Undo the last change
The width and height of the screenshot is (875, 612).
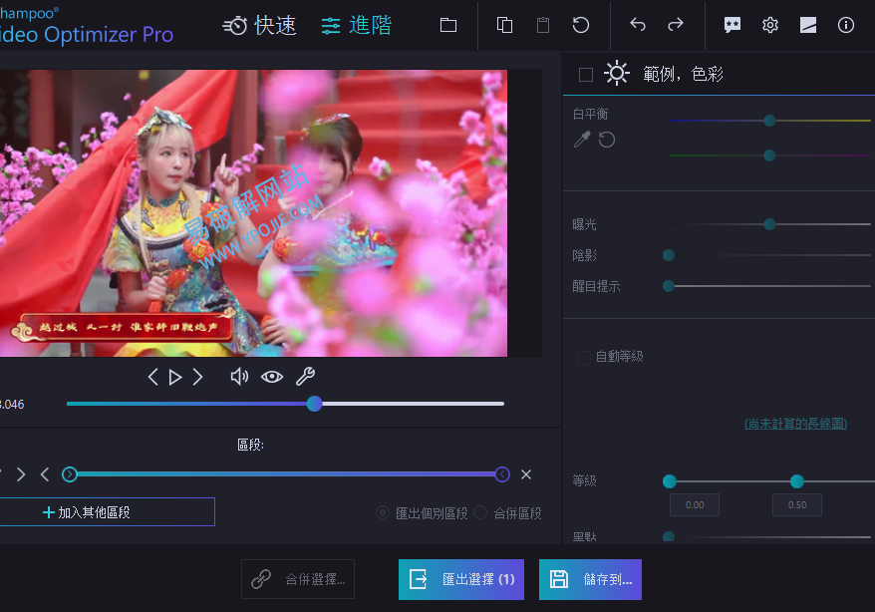637,25
